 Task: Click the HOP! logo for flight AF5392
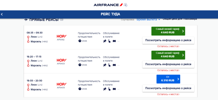pyautogui.click(x=61, y=36)
